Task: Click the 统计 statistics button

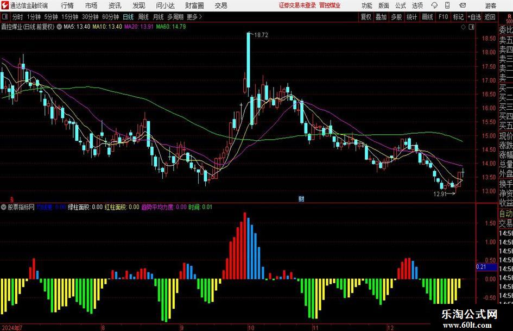Action: pos(411,17)
